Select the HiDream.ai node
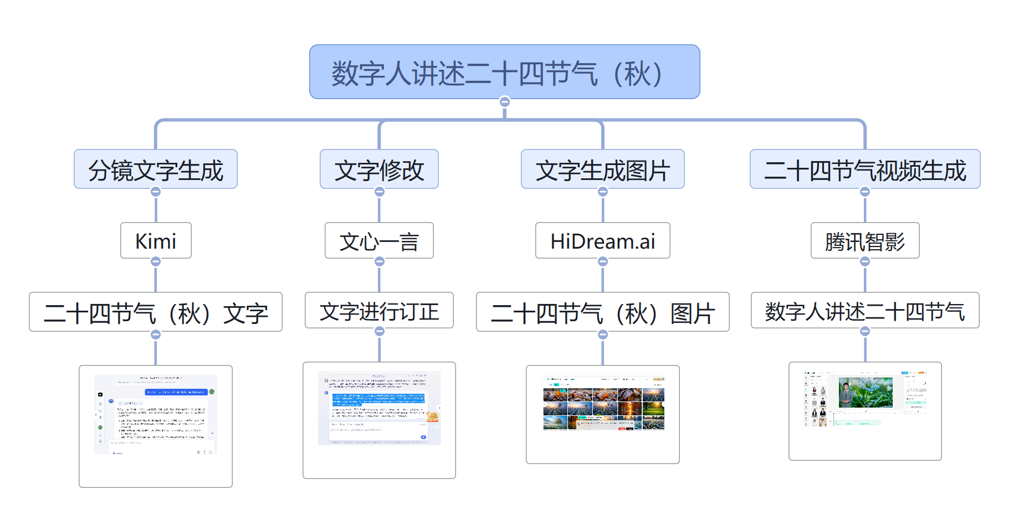The width and height of the screenshot is (1019, 520). (x=603, y=240)
